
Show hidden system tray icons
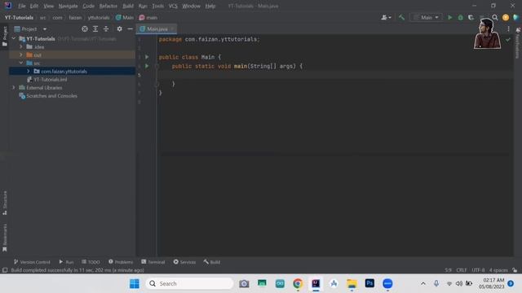[423, 283]
